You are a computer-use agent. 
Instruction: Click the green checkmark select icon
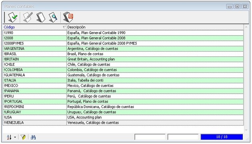coord(13,17)
